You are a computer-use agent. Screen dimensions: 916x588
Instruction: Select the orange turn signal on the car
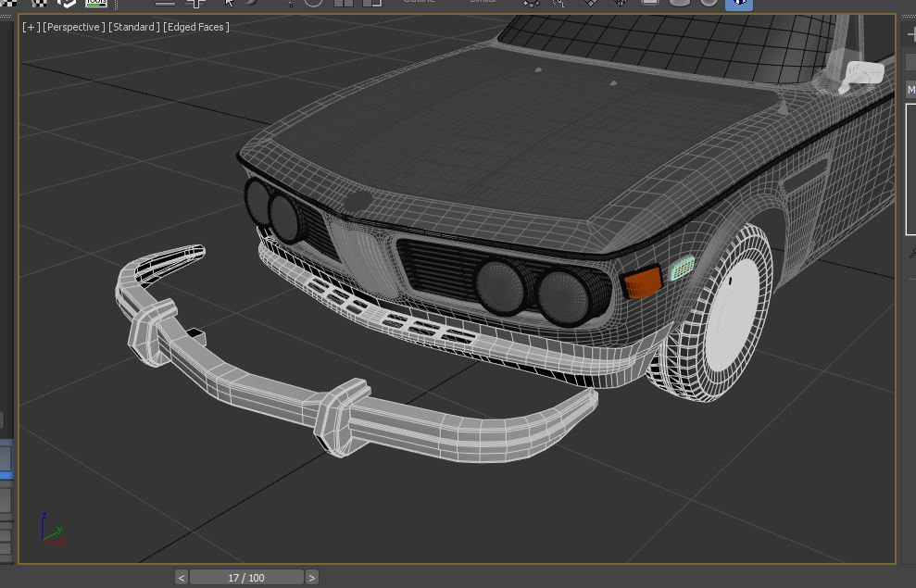tap(642, 282)
